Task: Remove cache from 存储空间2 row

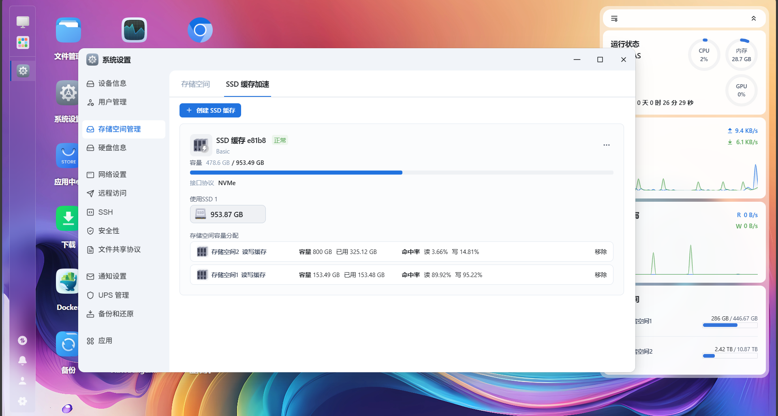Action: click(601, 252)
